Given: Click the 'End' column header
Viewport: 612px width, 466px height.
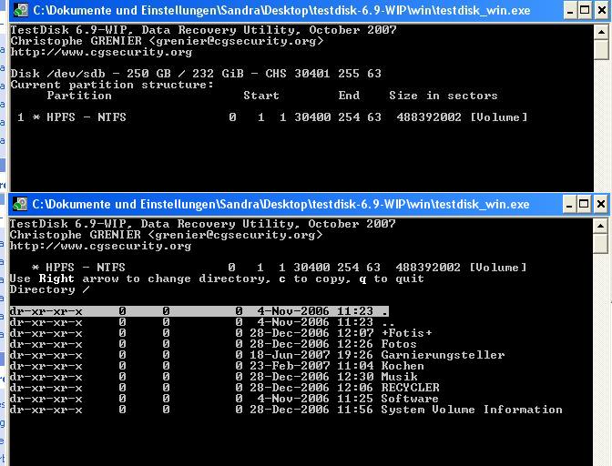Looking at the screenshot, I should point(349,96).
